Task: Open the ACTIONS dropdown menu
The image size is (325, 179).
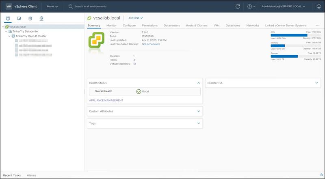Action: [x=136, y=18]
